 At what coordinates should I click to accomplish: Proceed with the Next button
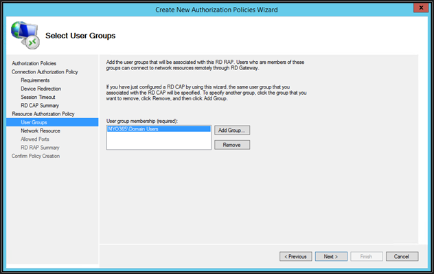click(331, 256)
